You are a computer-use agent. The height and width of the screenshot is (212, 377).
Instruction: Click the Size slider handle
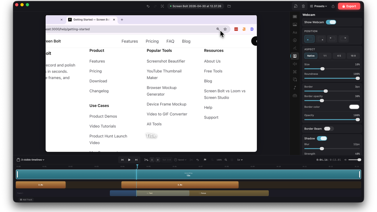[x=323, y=69]
